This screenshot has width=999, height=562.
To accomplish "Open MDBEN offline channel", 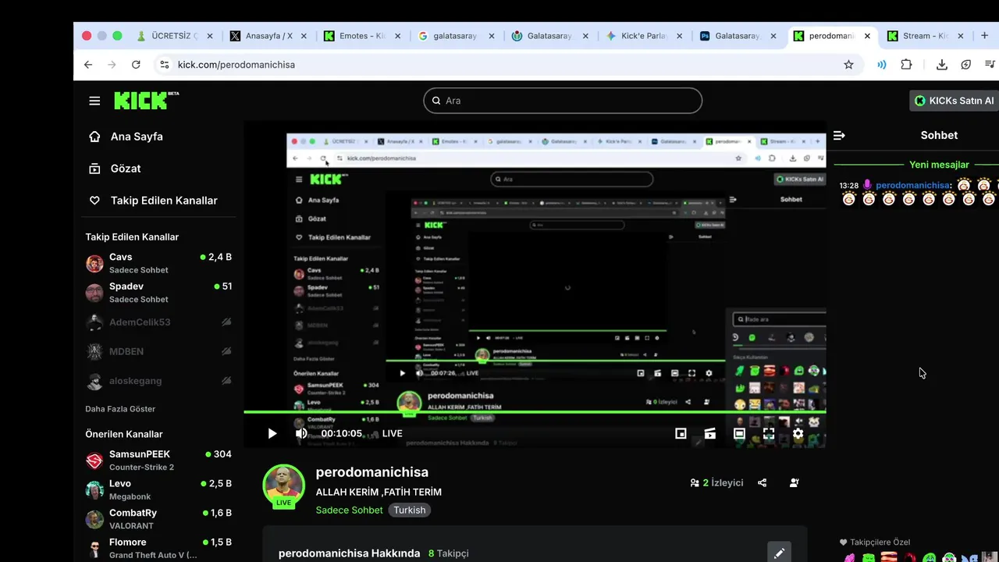I will coord(158,351).
